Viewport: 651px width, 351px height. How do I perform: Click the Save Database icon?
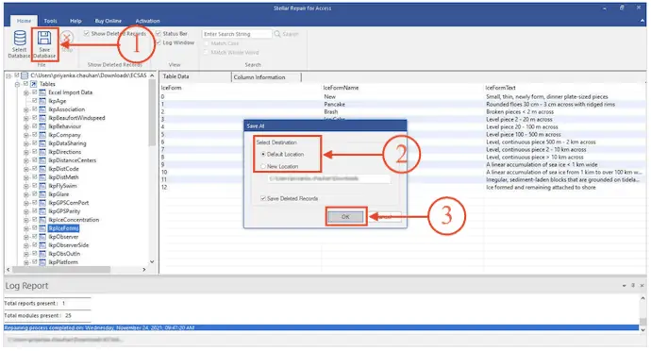[44, 39]
